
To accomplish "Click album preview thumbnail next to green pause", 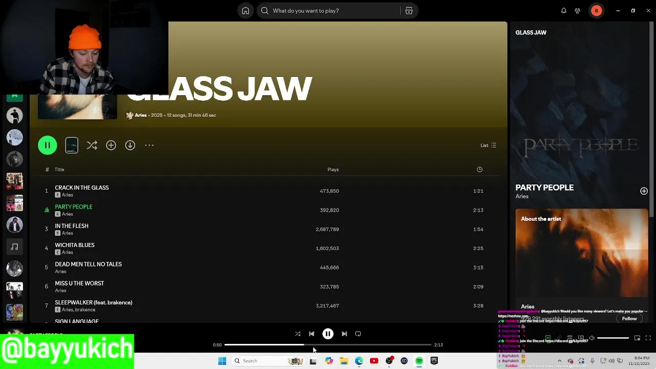I will (72, 146).
